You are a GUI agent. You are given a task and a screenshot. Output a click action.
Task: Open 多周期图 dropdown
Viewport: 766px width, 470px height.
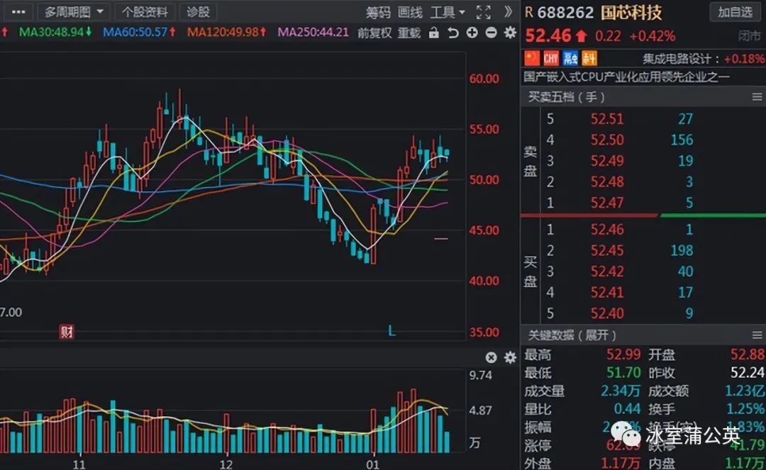(74, 12)
